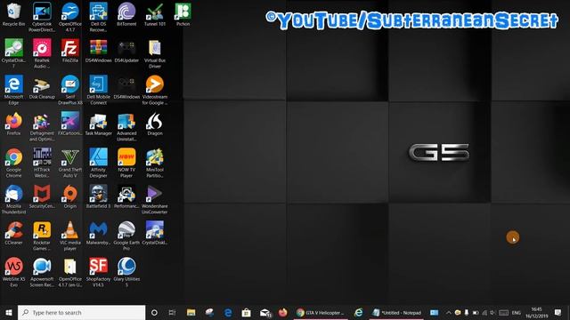Open the ENG language selector
This screenshot has width=570, height=320.
517,312
